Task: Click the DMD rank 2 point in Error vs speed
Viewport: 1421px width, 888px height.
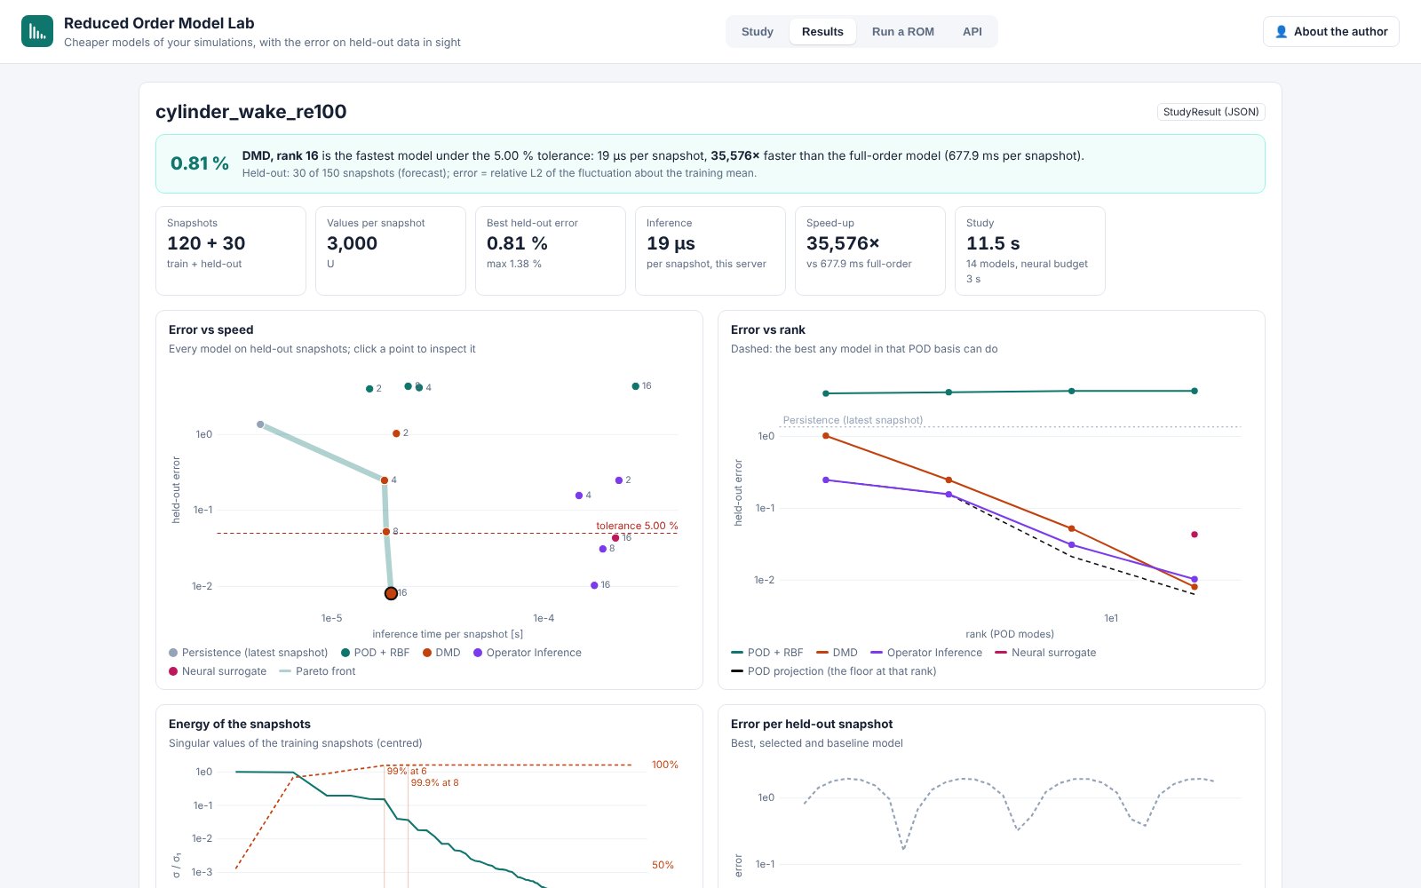Action: (x=396, y=433)
